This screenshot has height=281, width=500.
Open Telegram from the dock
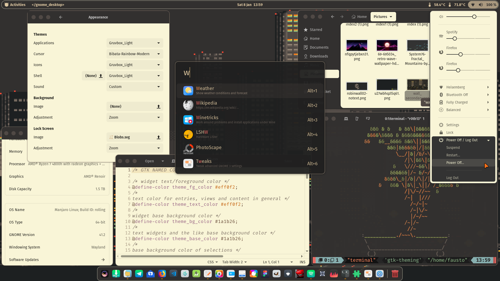(x=139, y=274)
